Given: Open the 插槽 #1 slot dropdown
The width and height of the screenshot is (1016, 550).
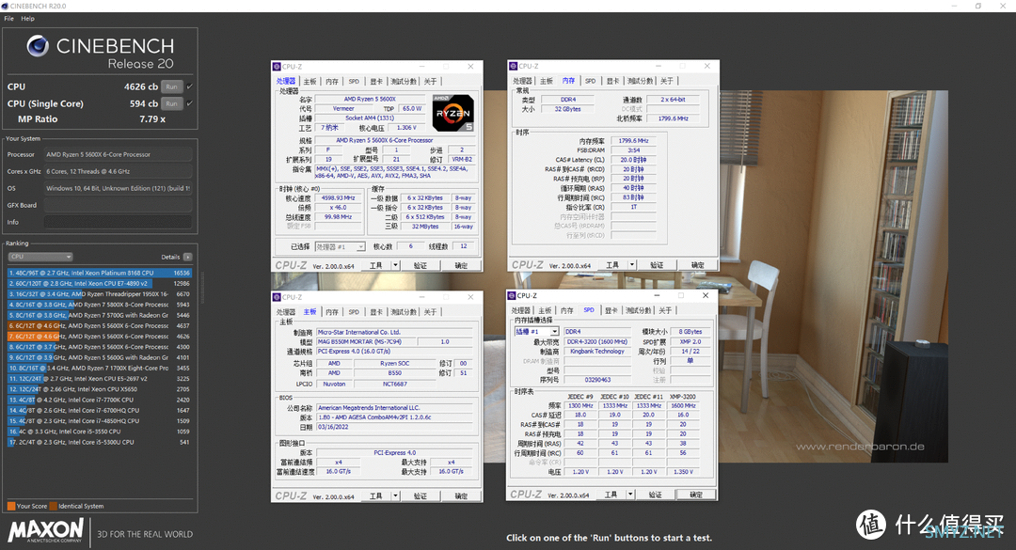Looking at the screenshot, I should tap(536, 332).
